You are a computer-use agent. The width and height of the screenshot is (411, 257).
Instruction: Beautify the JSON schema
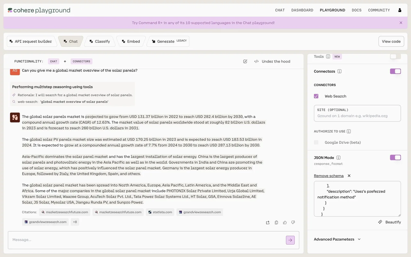point(389,222)
